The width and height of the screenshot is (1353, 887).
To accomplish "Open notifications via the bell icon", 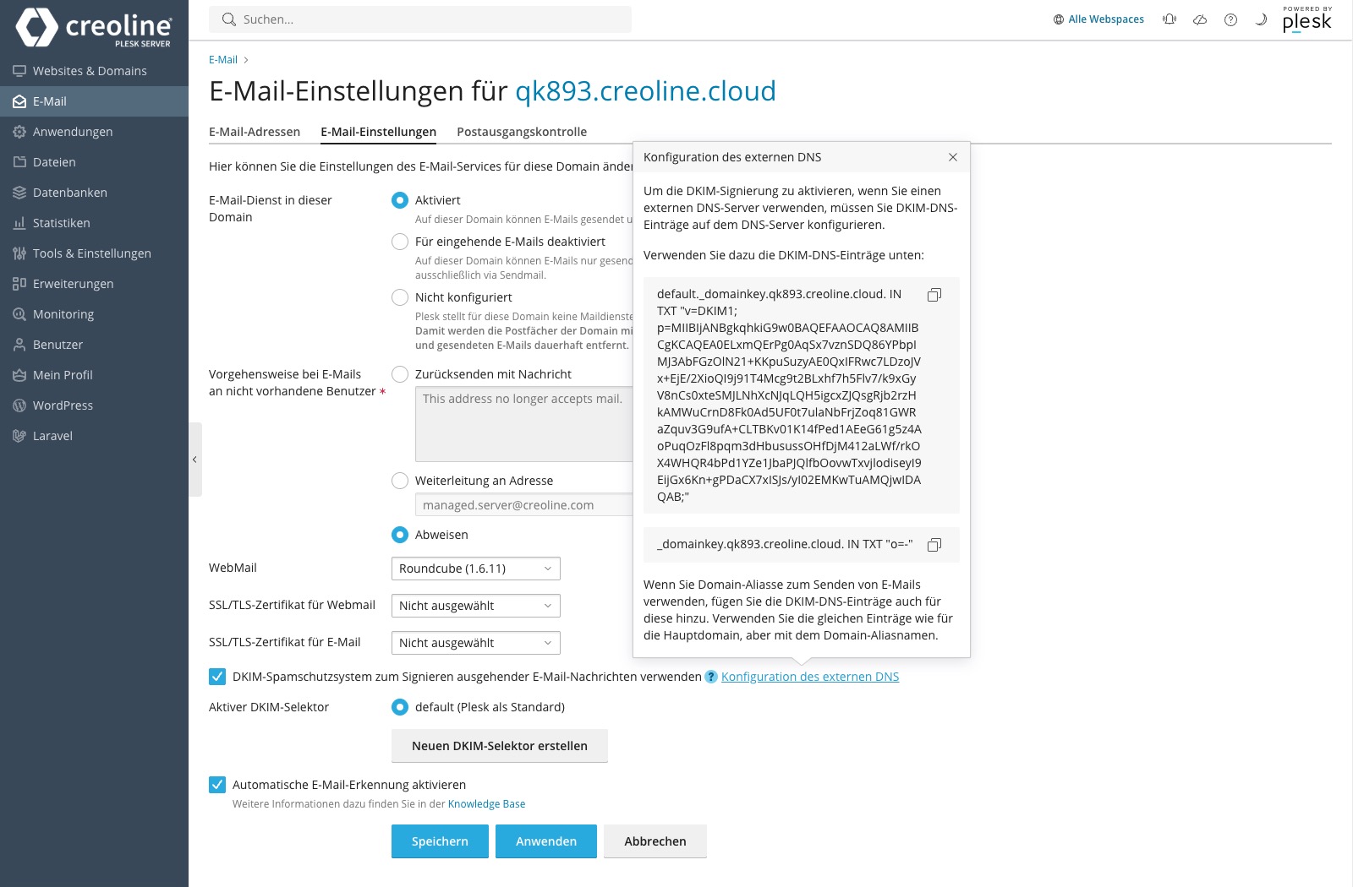I will [1169, 19].
